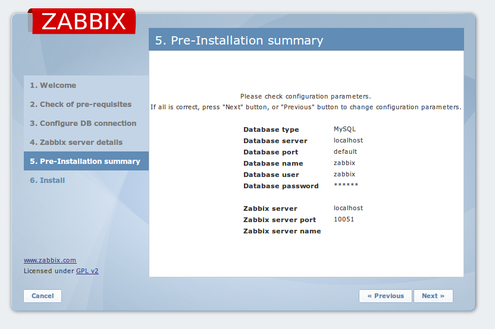This screenshot has height=329, width=495.
Task: Click the '10051' port value
Action: coord(344,219)
